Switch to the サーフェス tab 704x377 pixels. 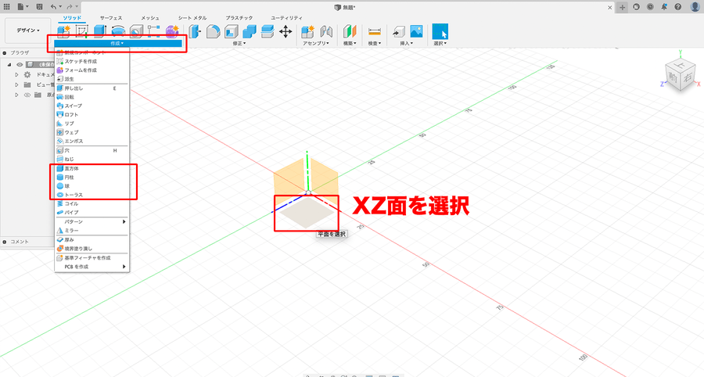pos(111,18)
